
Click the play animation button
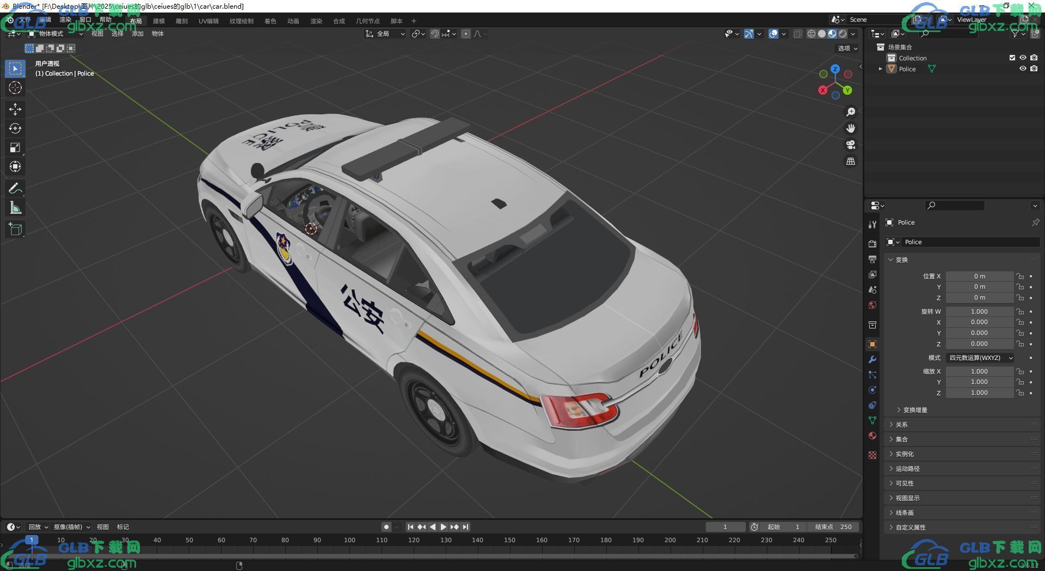coord(444,527)
